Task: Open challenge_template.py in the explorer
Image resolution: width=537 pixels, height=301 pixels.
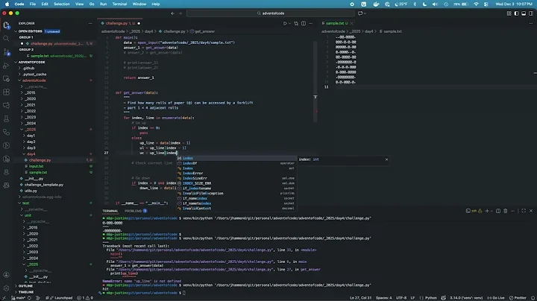Action: pyautogui.click(x=44, y=185)
